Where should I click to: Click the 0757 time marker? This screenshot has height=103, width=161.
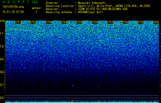click(x=110, y=22)
